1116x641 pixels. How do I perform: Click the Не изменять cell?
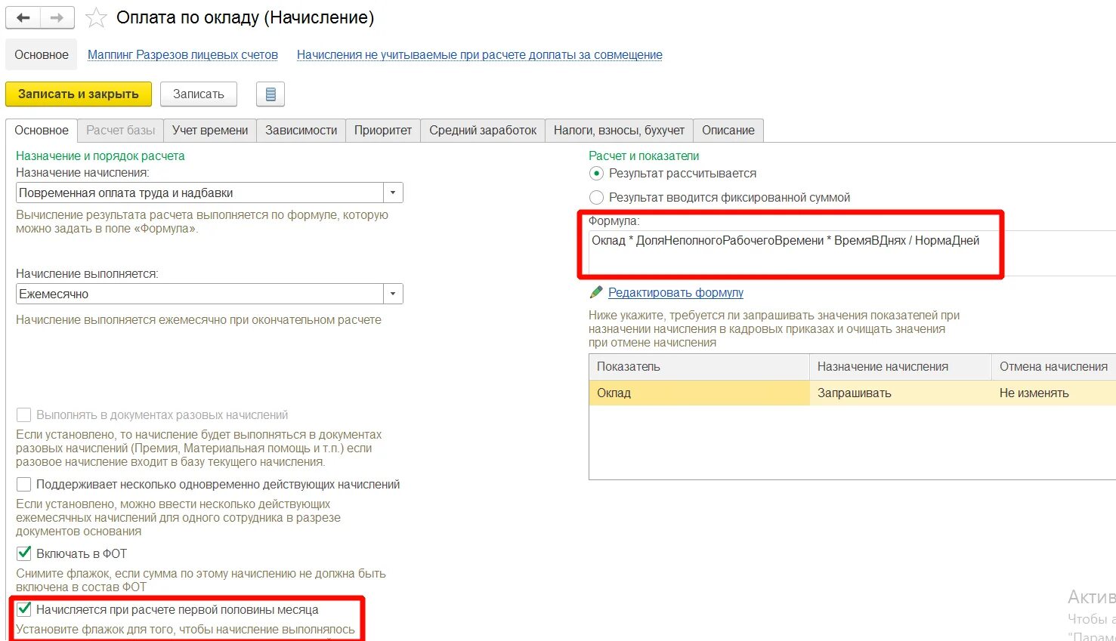click(x=1053, y=393)
